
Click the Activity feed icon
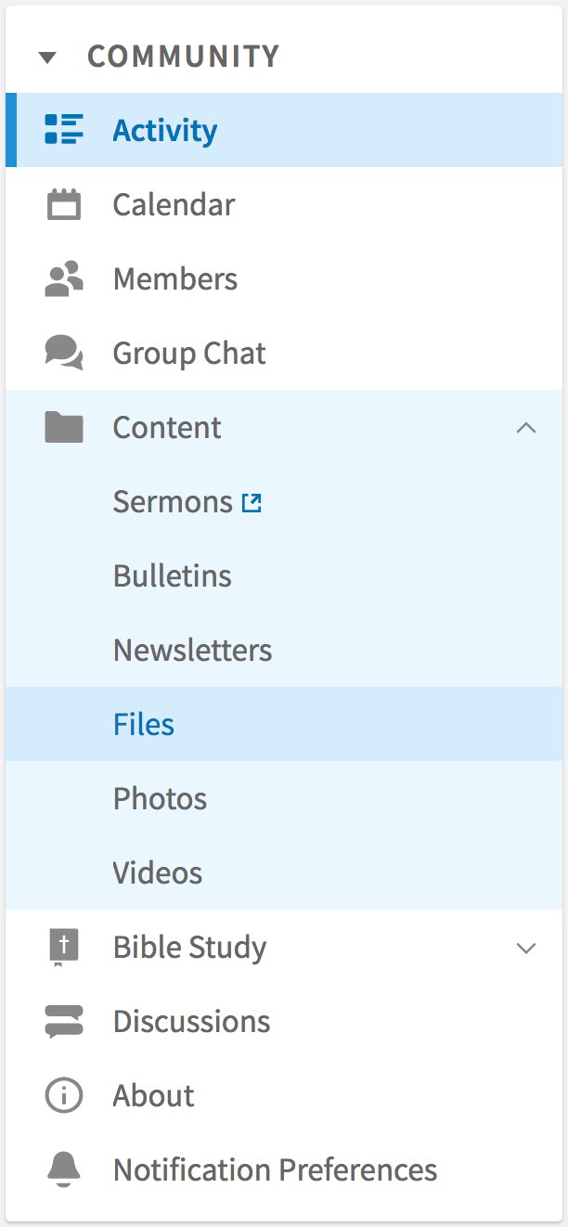(64, 130)
